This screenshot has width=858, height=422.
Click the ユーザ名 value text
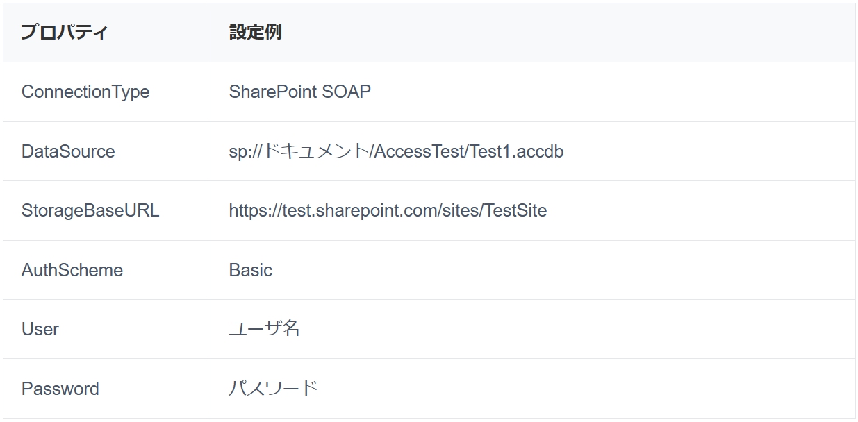pyautogui.click(x=264, y=329)
